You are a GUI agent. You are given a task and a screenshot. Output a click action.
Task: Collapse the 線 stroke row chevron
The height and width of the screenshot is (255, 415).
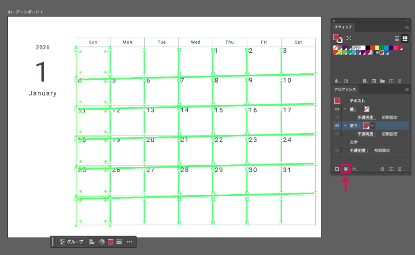(x=345, y=109)
